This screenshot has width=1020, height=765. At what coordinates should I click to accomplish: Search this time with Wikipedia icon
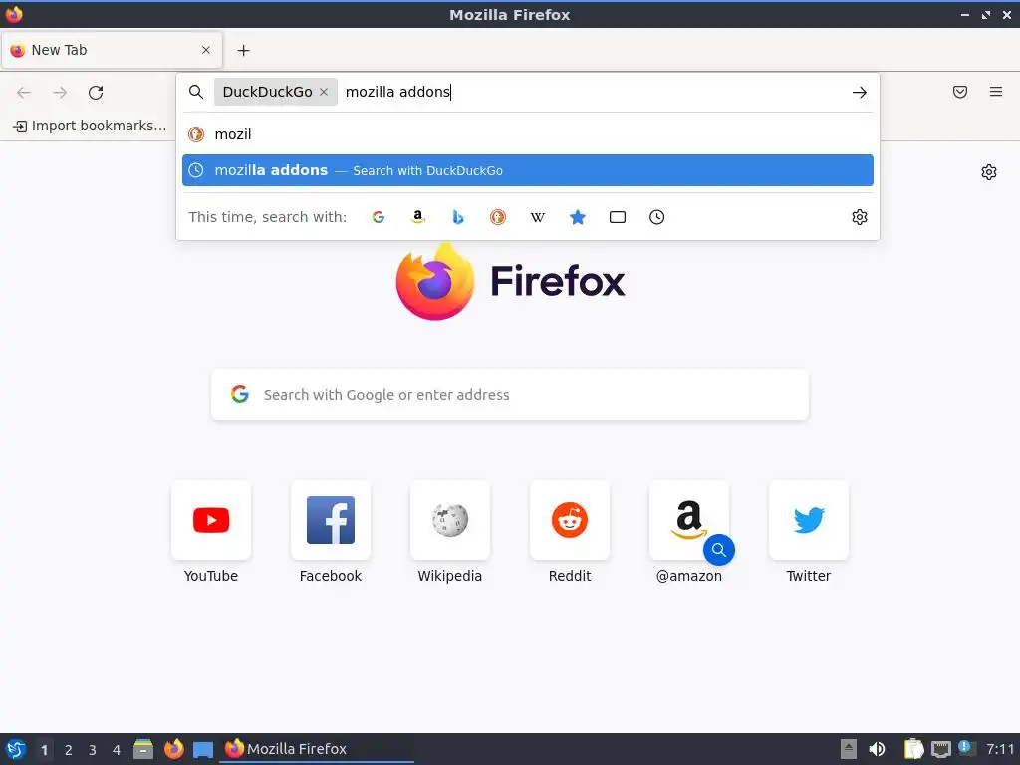537,217
